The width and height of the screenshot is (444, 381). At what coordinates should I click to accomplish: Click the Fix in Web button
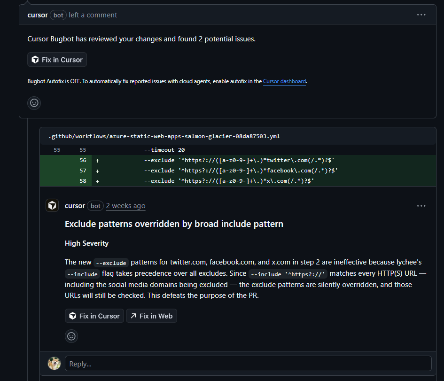pos(151,316)
